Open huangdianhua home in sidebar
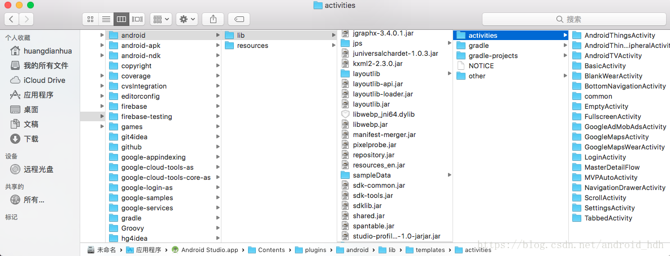Image resolution: width=670 pixels, height=256 pixels. (x=41, y=51)
